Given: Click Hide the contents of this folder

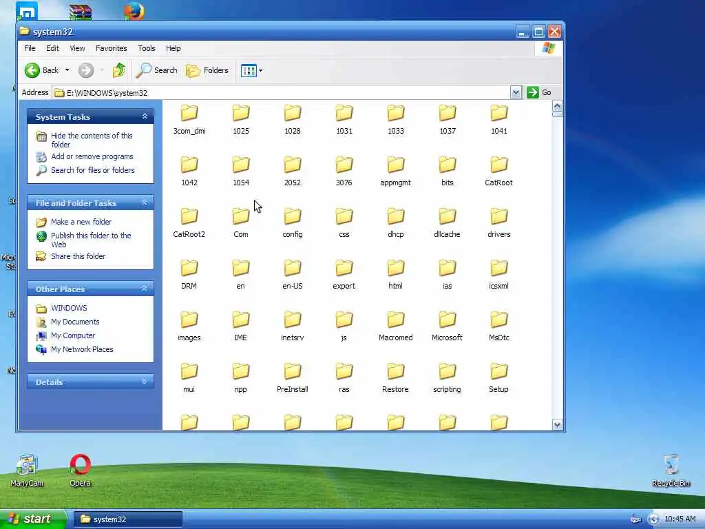Looking at the screenshot, I should click(92, 140).
